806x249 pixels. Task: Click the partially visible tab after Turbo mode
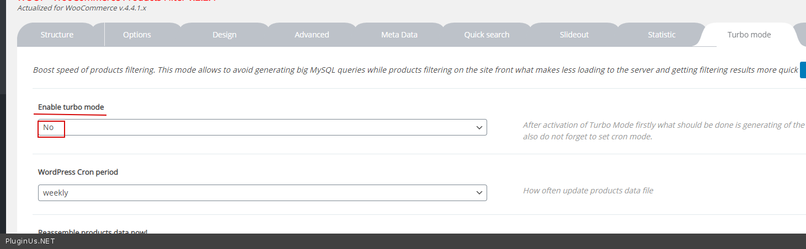point(801,35)
